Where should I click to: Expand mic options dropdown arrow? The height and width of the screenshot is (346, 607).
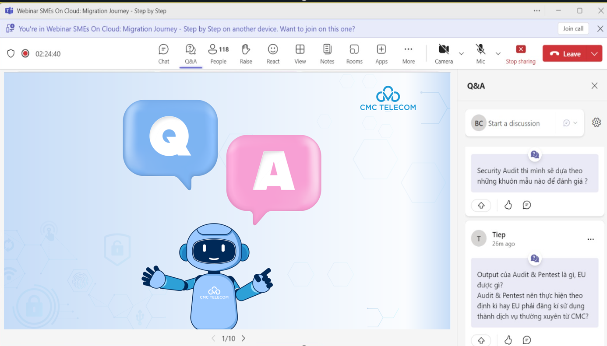tap(498, 54)
